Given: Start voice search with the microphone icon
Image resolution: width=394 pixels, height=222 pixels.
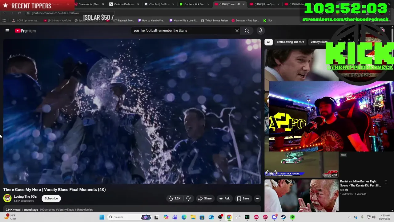Looking at the screenshot, I should point(261,31).
